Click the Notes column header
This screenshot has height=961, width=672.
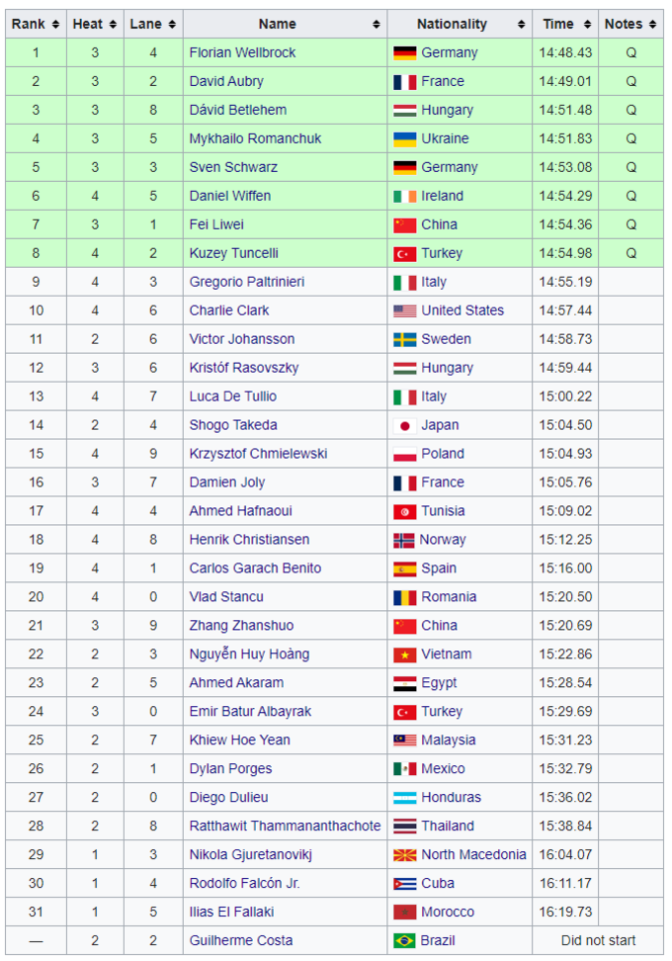coord(623,25)
